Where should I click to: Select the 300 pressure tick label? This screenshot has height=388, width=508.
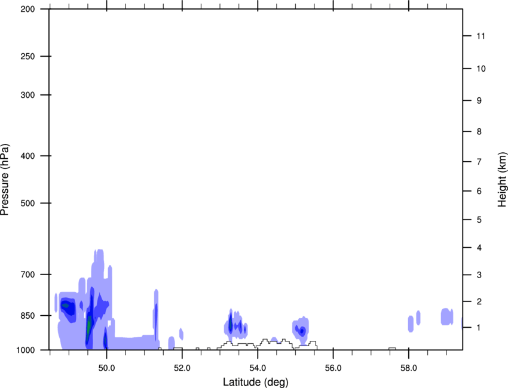tap(27, 95)
